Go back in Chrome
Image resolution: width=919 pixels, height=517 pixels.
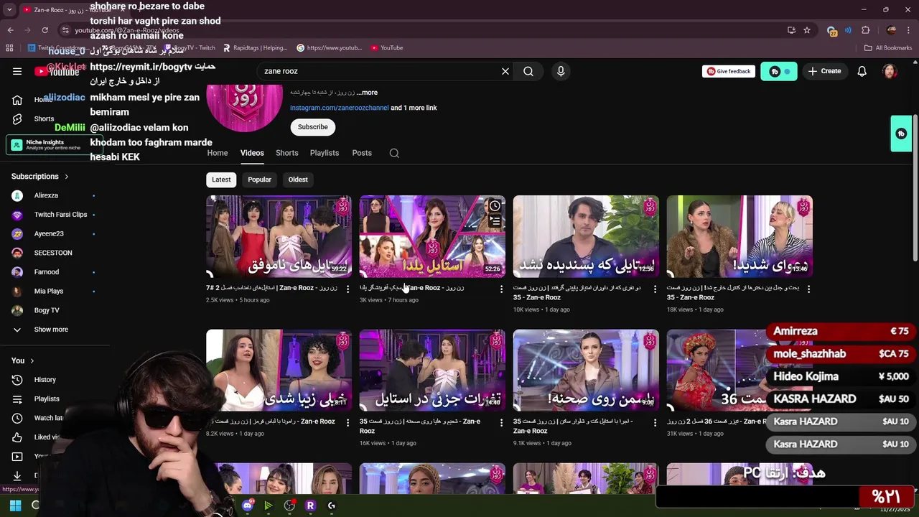pos(10,30)
